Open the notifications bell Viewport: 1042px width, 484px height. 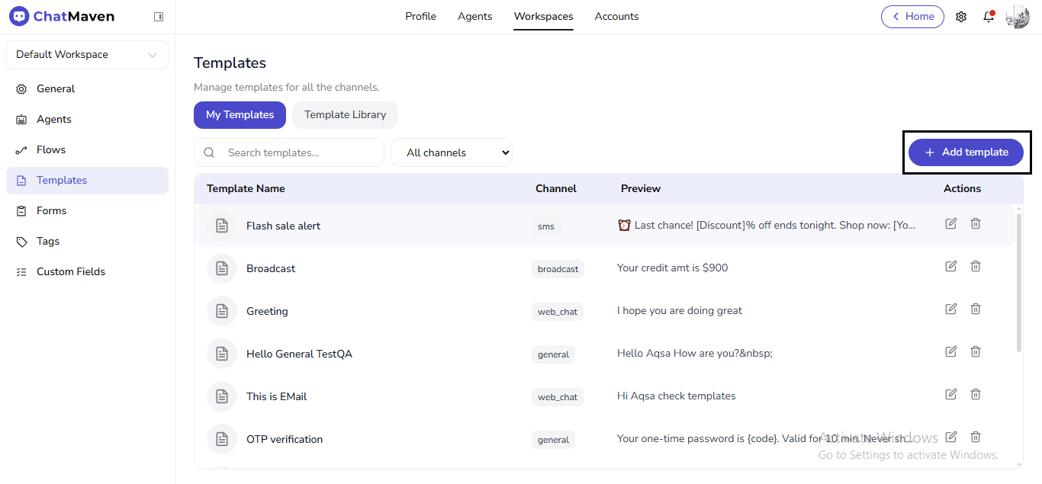coord(989,17)
